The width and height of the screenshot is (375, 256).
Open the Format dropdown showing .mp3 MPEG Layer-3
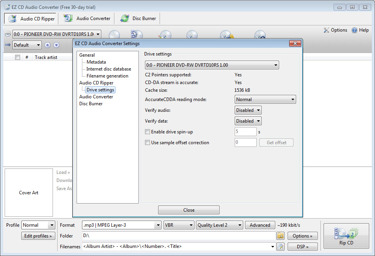pyautogui.click(x=121, y=225)
